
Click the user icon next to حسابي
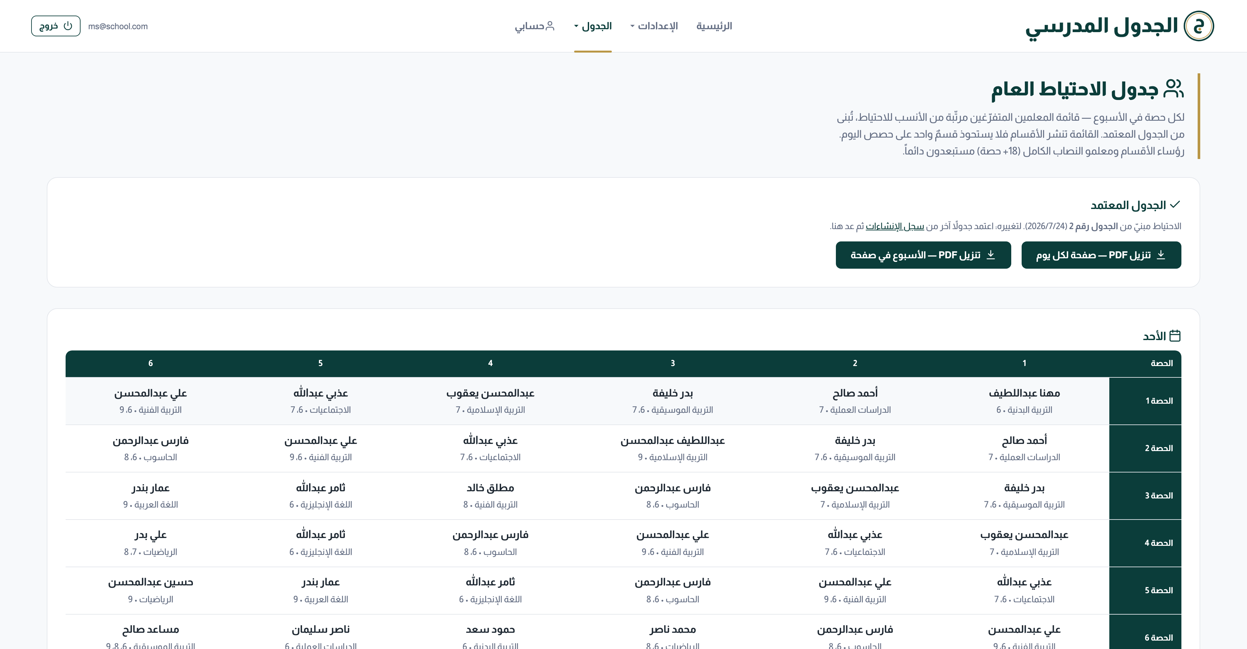click(x=550, y=26)
